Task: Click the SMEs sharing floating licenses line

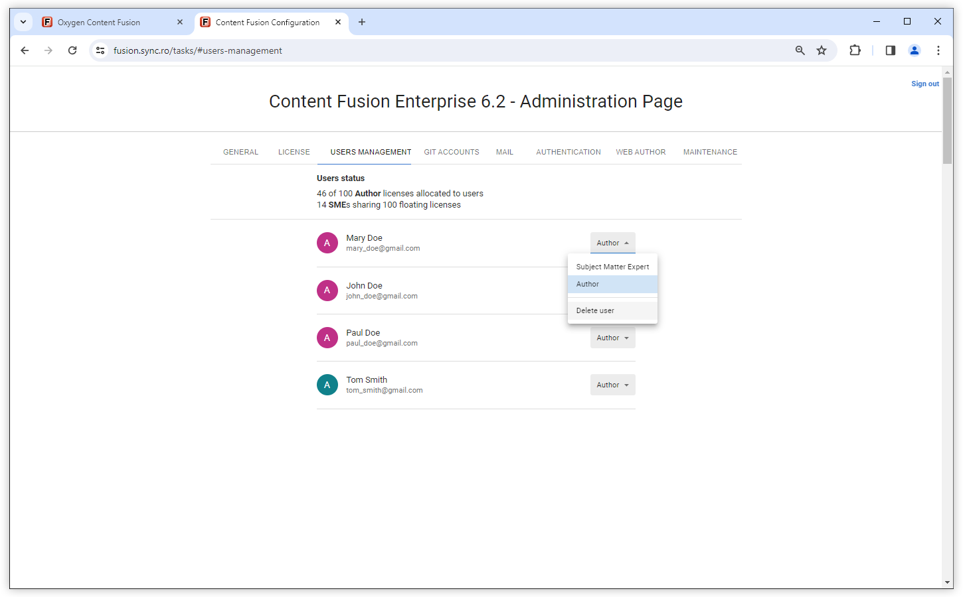Action: 389,205
